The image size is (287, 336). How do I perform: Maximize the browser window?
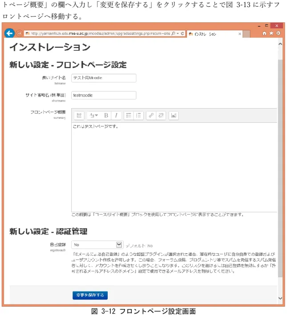point(267,25)
